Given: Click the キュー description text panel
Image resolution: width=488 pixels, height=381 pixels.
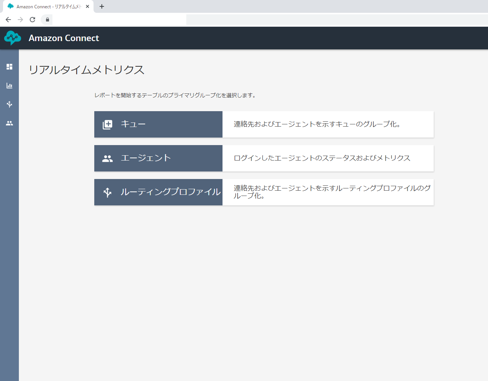Looking at the screenshot, I should click(328, 124).
